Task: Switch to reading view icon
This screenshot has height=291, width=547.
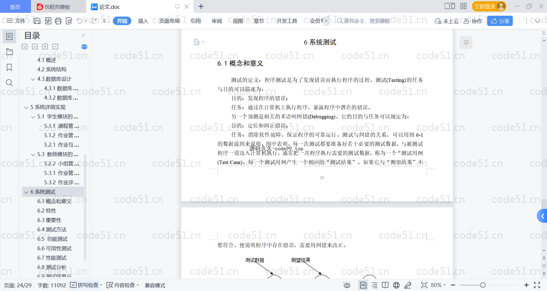Action: [x=385, y=285]
